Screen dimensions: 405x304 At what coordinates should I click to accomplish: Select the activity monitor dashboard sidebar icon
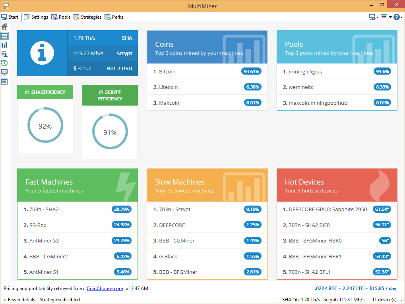4,36
